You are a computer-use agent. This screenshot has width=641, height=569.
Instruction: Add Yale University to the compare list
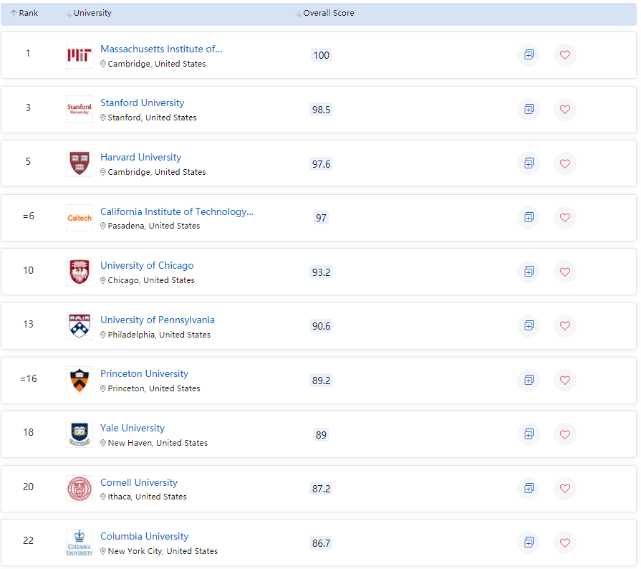tap(529, 434)
